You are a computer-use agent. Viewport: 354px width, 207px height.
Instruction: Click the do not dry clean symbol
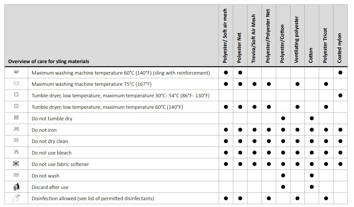coord(17,141)
